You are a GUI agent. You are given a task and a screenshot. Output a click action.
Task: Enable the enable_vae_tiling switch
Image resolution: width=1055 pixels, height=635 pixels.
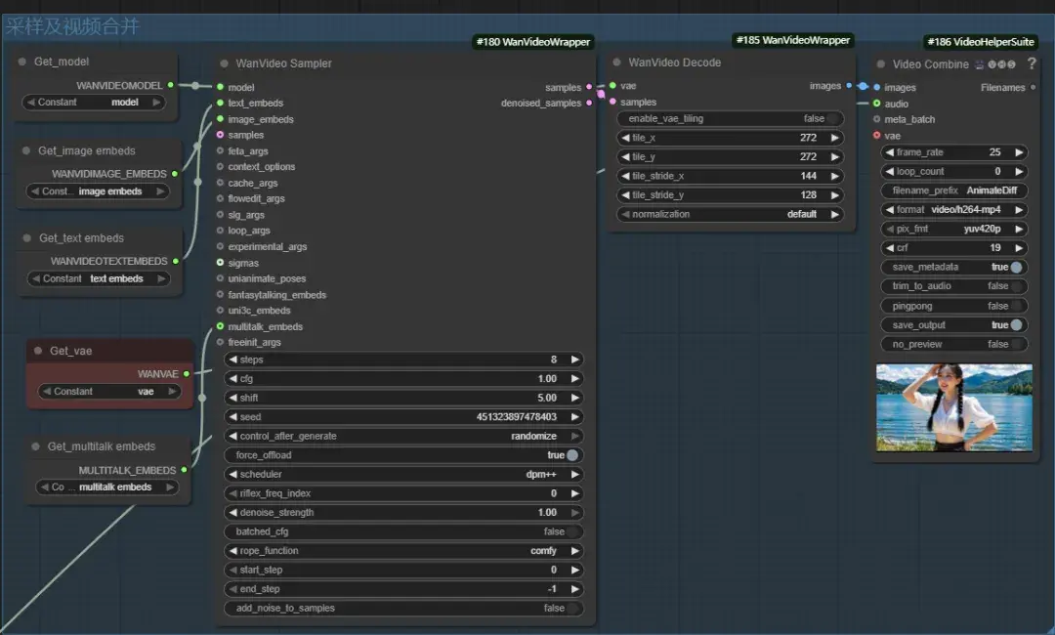click(x=730, y=118)
